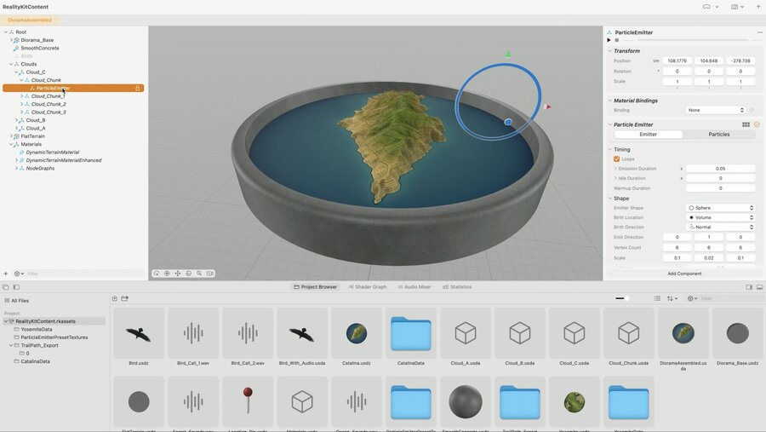Open the Shader Graph tab
This screenshot has height=432, width=766.
tap(368, 287)
